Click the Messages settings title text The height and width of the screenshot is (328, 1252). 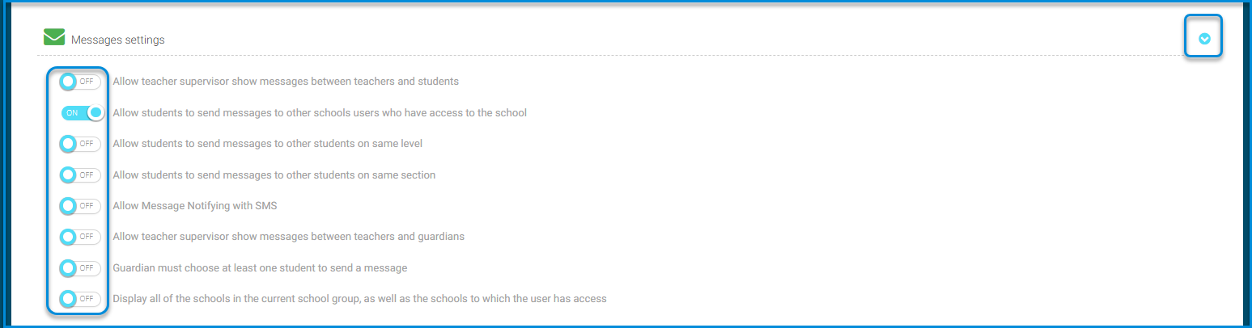tap(117, 40)
